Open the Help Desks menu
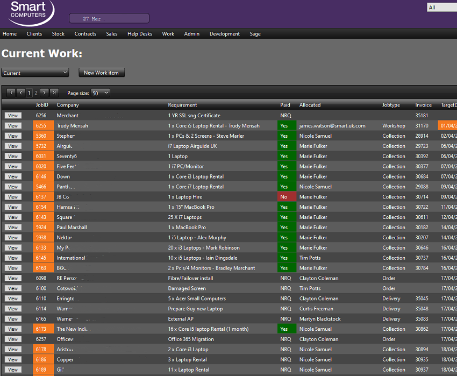457x376 pixels. coord(139,34)
